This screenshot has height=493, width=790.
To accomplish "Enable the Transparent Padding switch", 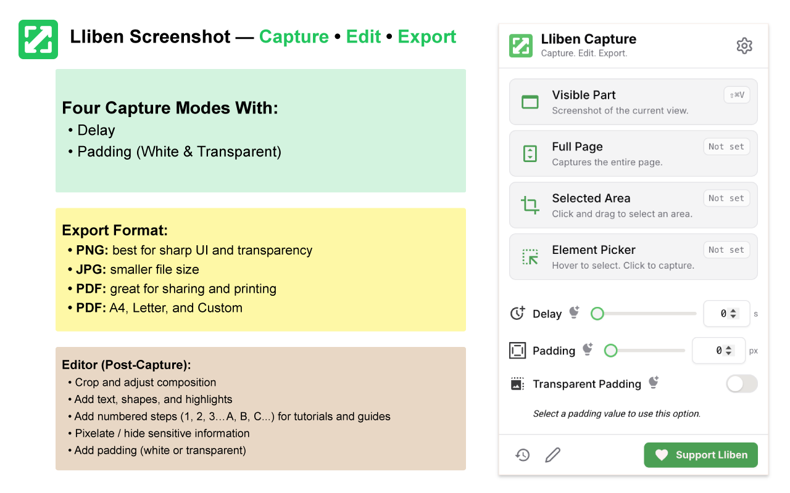I will tap(742, 384).
